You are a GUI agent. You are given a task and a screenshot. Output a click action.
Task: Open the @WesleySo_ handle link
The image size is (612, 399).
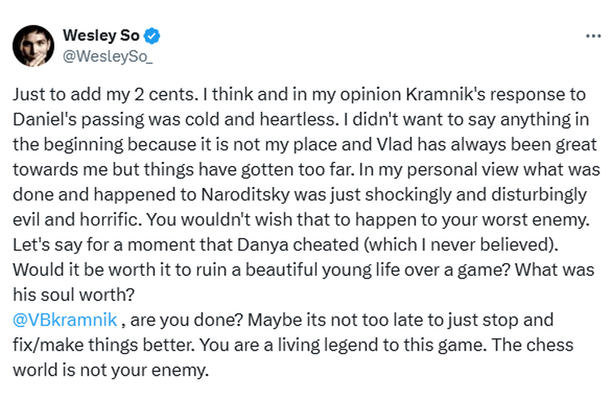click(x=107, y=57)
